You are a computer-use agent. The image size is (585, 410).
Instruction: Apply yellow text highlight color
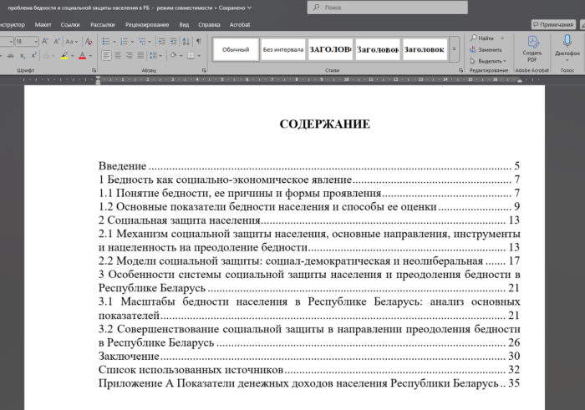[x=64, y=56]
